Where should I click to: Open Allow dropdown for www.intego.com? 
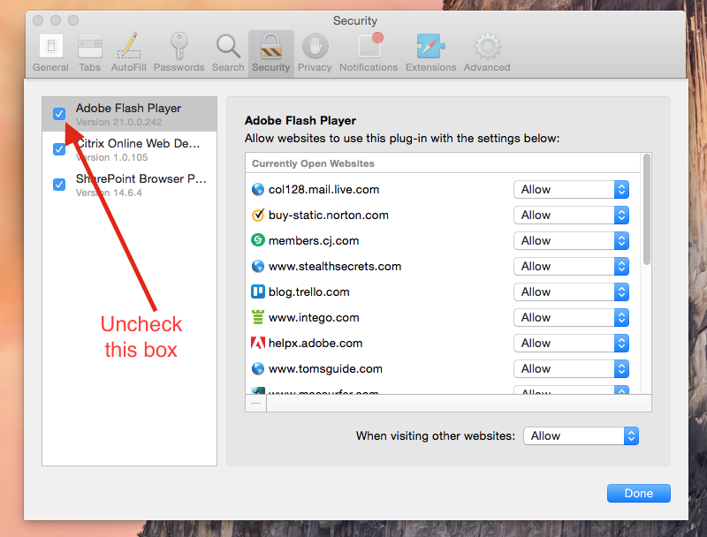pyautogui.click(x=571, y=318)
